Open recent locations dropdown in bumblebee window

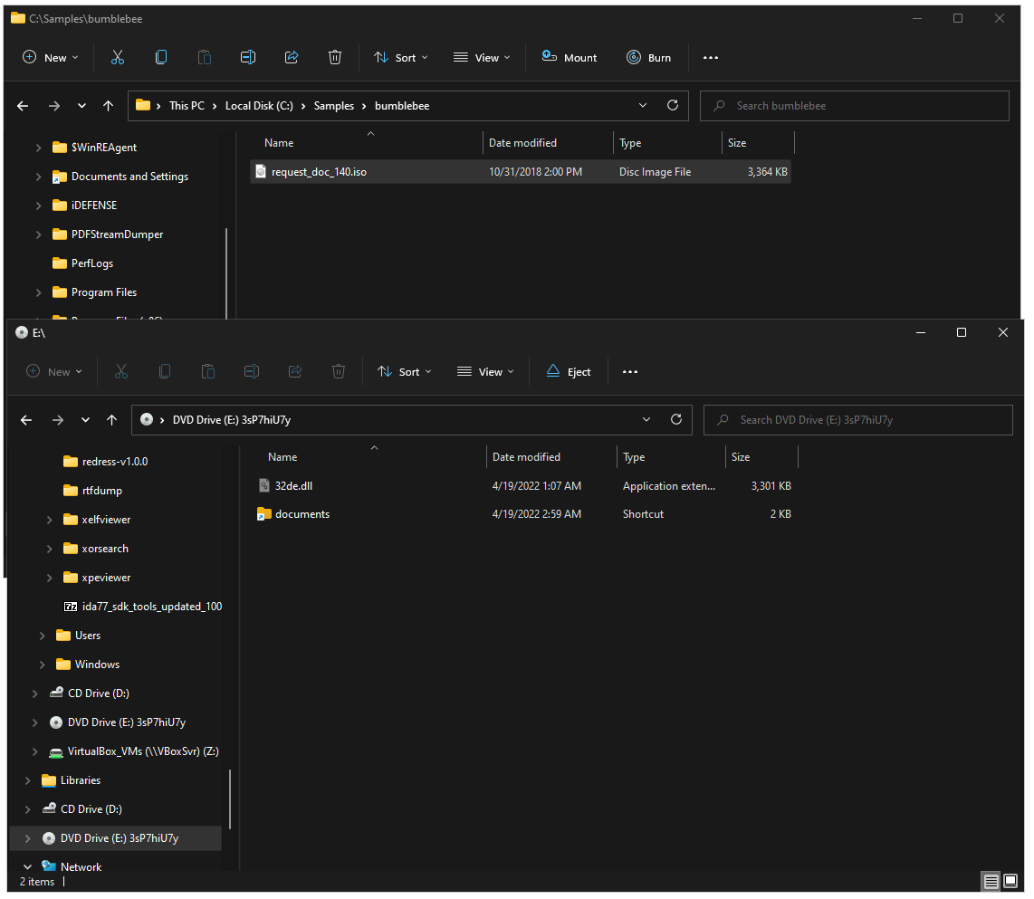coord(81,106)
